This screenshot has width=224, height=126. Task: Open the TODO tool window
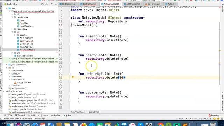tap(8, 115)
